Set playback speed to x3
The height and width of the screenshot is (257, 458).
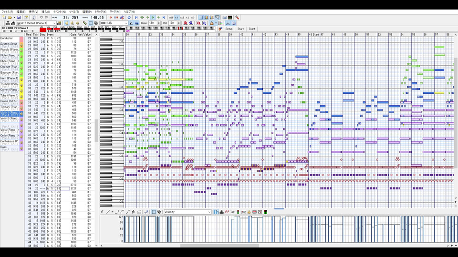[193, 18]
